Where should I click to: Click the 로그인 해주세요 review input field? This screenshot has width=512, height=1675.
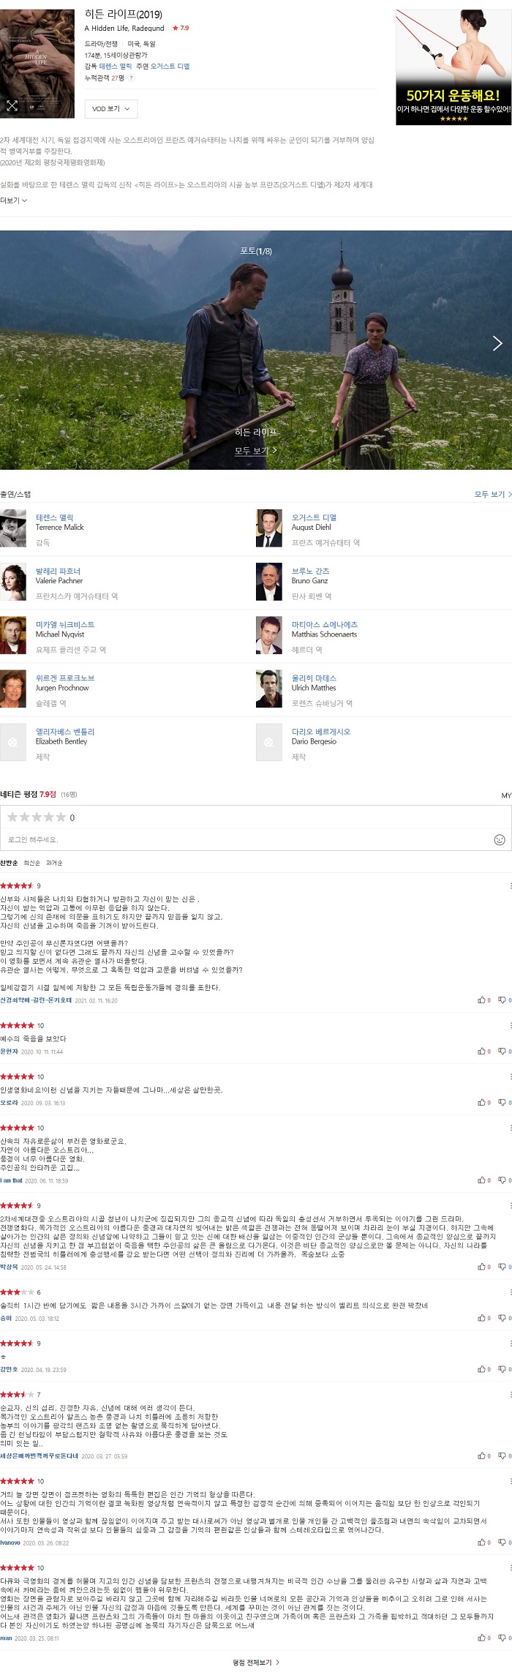coord(245,839)
